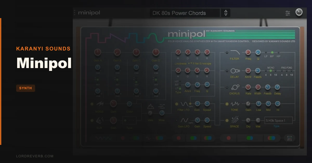Open the DK 80s Power Chords preset list
Image resolution: width=312 pixels, height=163 pixels.
(x=185, y=13)
